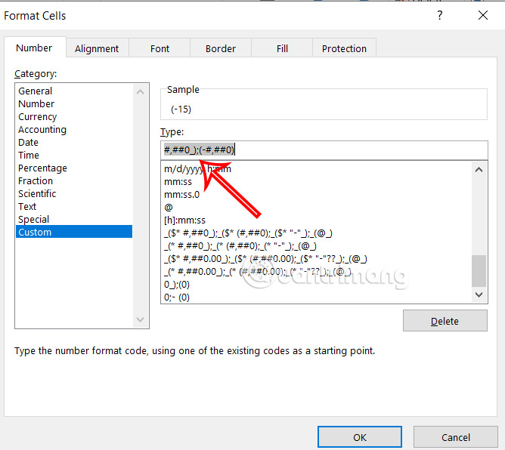The image size is (505, 450).
Task: Confirm with the OK button
Action: tap(360, 437)
